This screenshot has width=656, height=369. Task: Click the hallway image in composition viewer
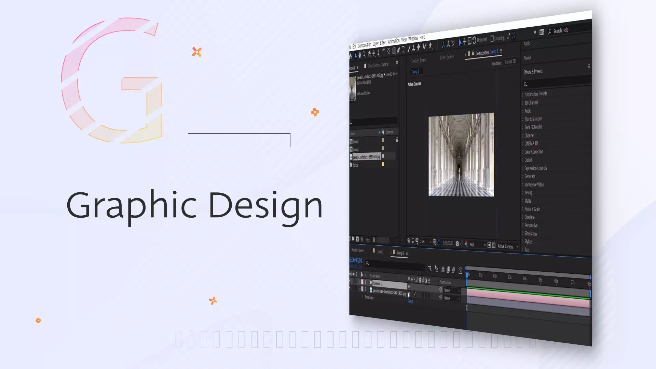461,154
